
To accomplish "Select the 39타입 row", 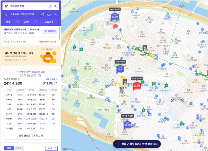I will [x=31, y=95].
